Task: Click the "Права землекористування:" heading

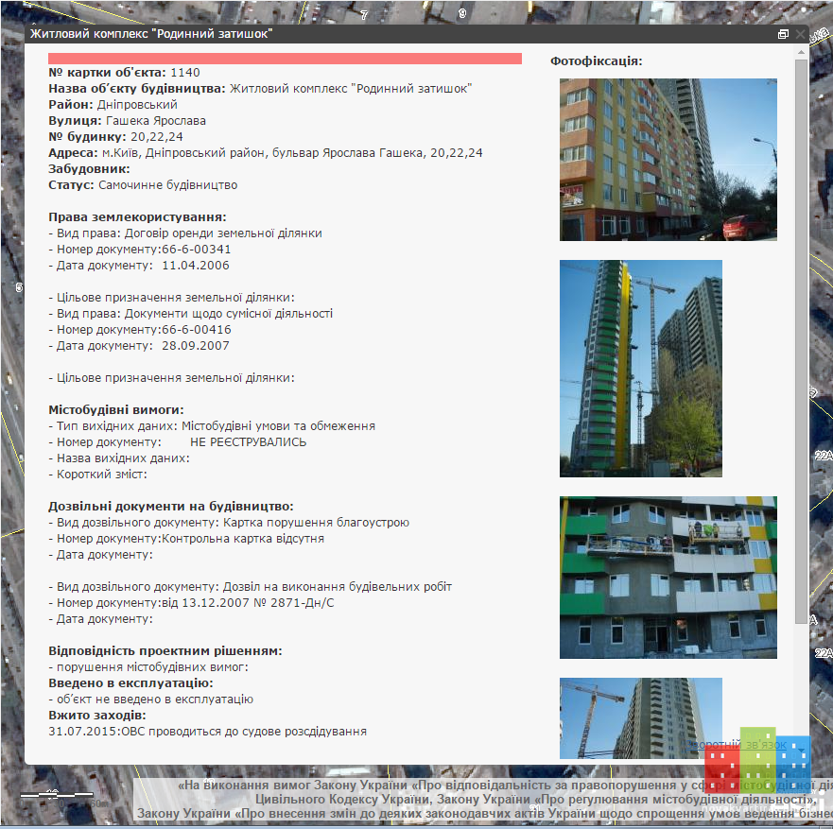Action: click(138, 217)
